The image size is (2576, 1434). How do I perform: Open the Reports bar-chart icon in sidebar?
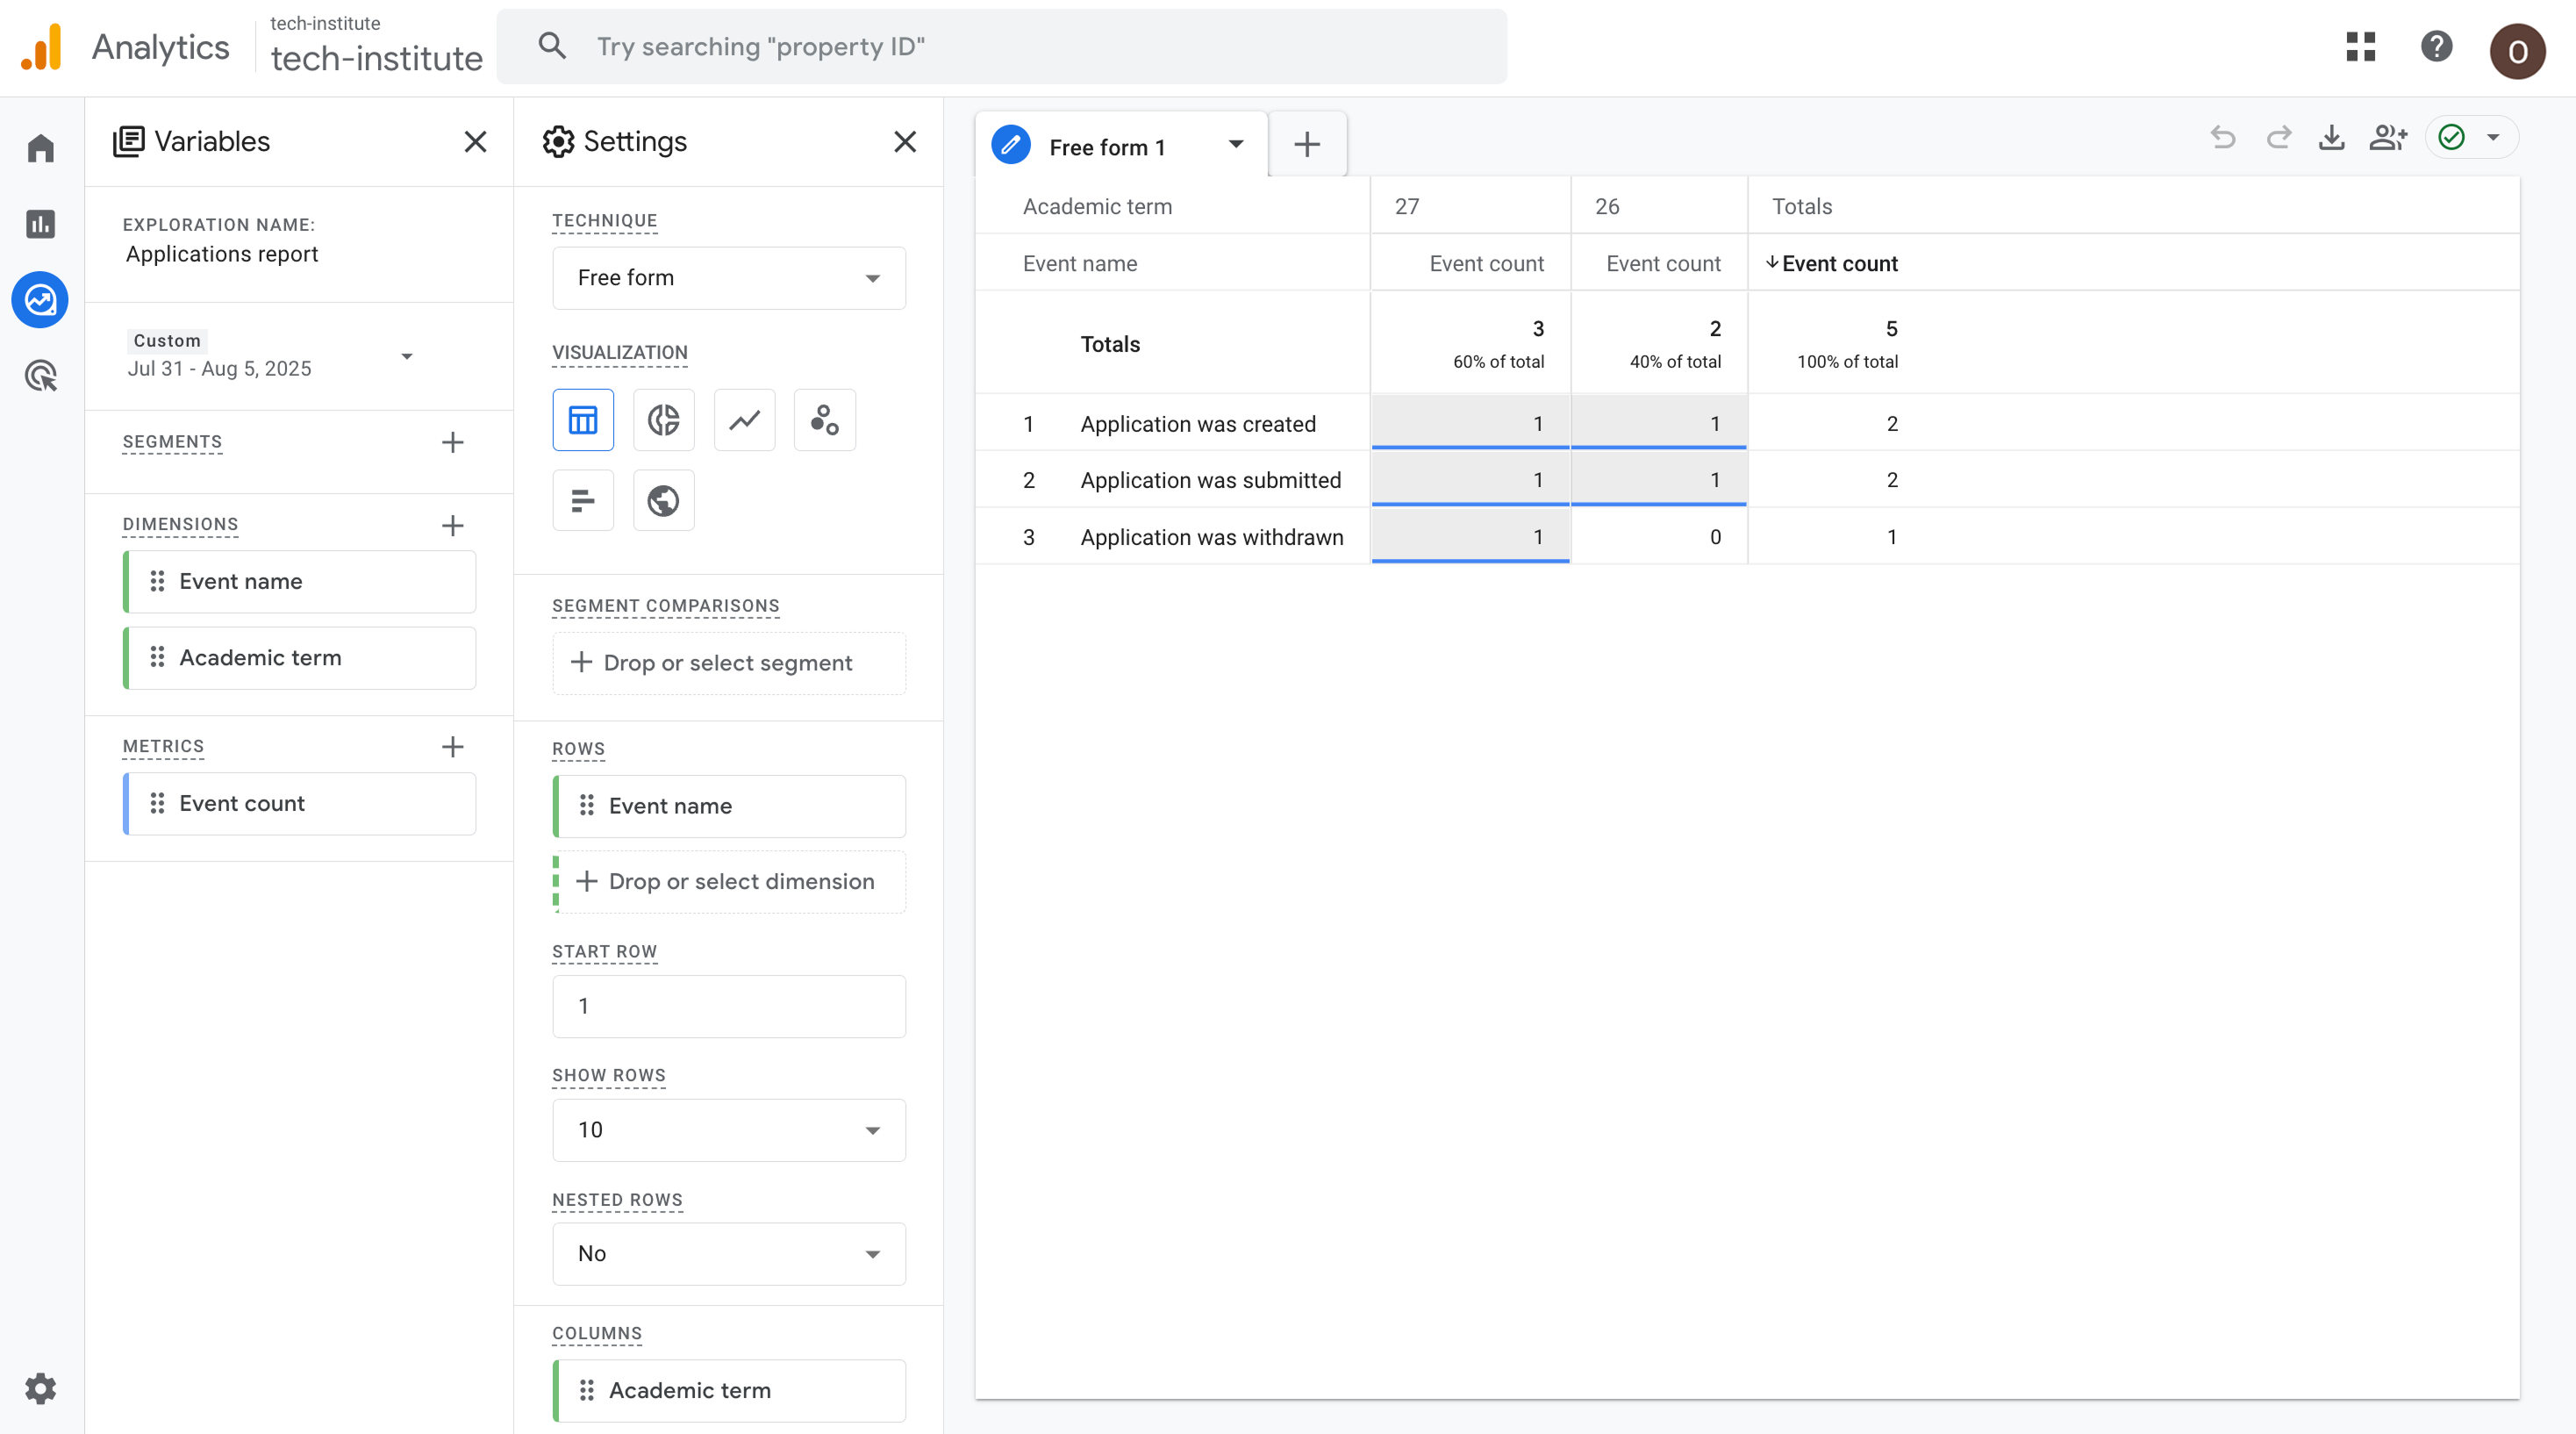(40, 224)
